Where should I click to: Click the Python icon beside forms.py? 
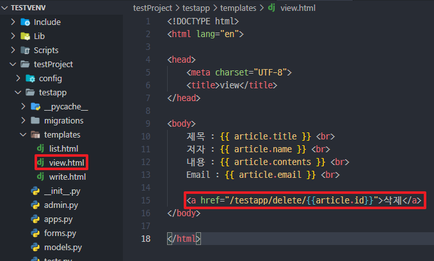[x=35, y=233]
